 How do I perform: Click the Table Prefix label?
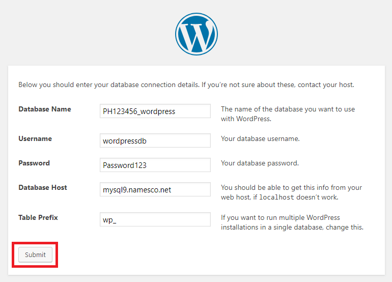[38, 218]
